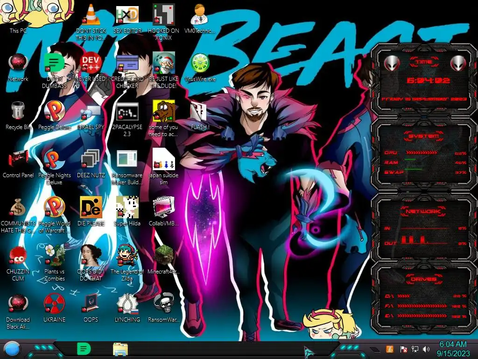Select the OOPS DID I DO THAT portrait icon

(x=91, y=263)
